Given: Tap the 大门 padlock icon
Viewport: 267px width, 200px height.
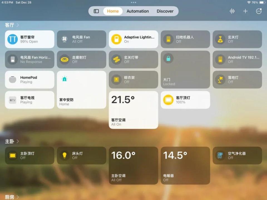Looking at the screenshot, I should tap(168, 59).
